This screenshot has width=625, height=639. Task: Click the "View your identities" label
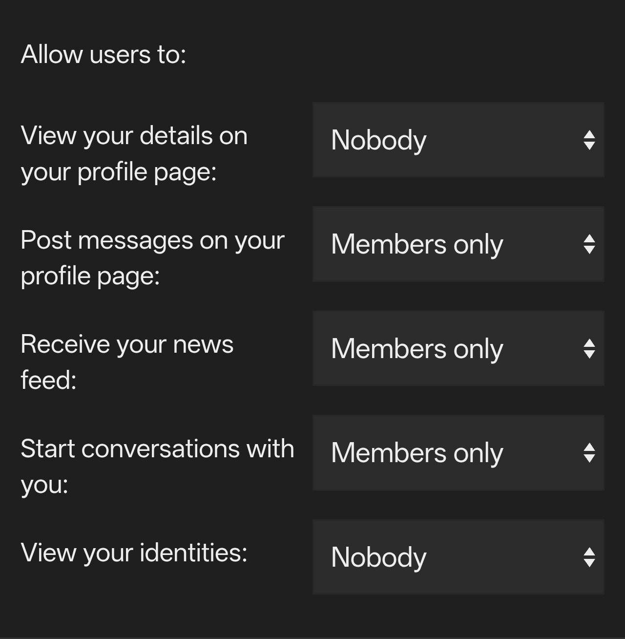coord(134,553)
